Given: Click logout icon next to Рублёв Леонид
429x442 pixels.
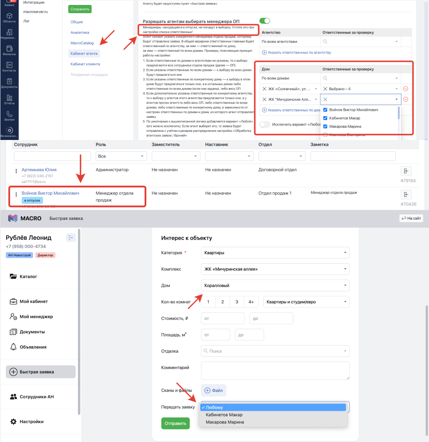Looking at the screenshot, I should [x=71, y=237].
